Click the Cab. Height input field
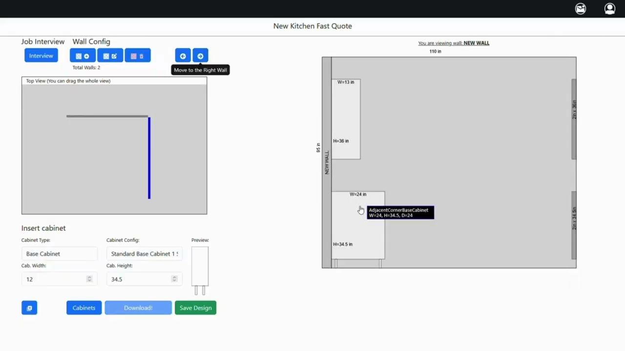Viewport: 625px width, 351px height. (145, 279)
